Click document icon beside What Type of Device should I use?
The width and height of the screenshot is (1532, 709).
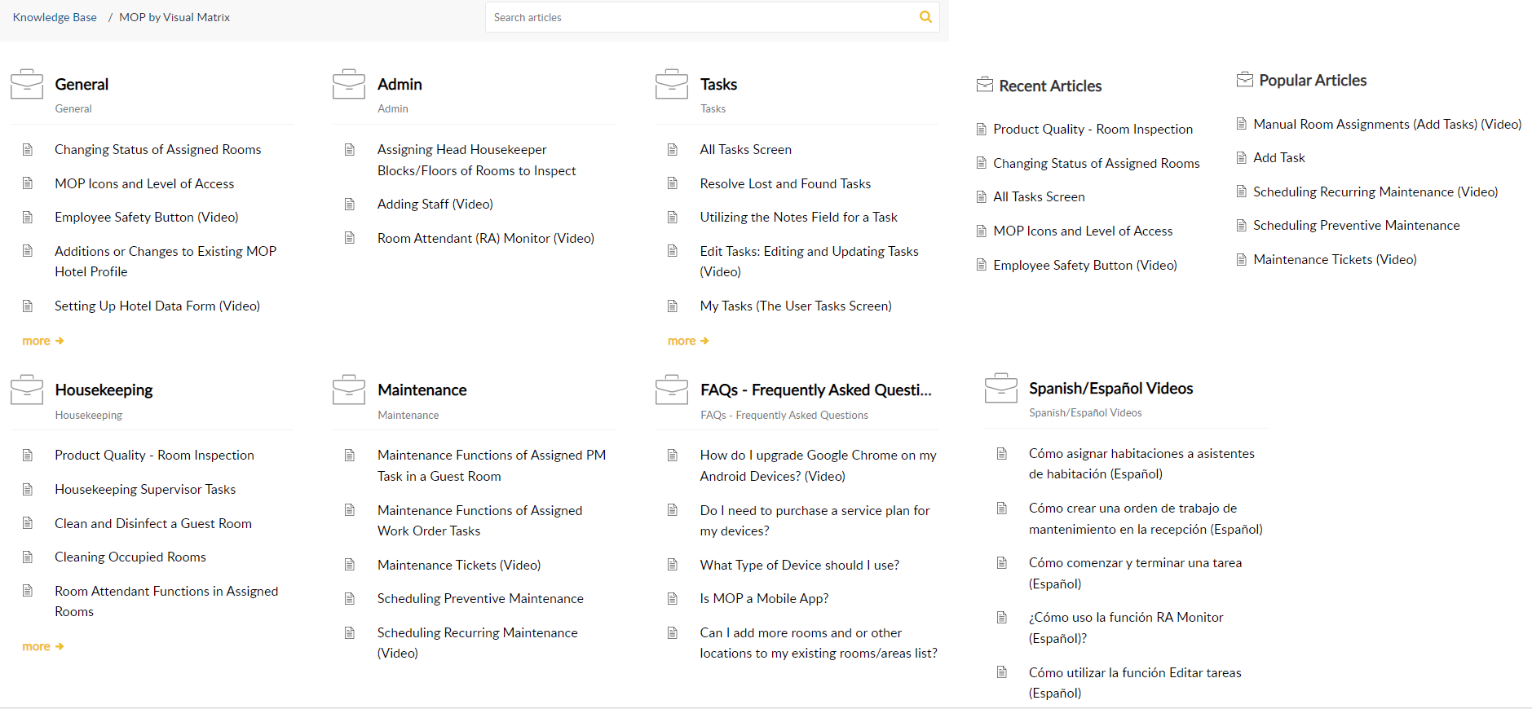[673, 565]
